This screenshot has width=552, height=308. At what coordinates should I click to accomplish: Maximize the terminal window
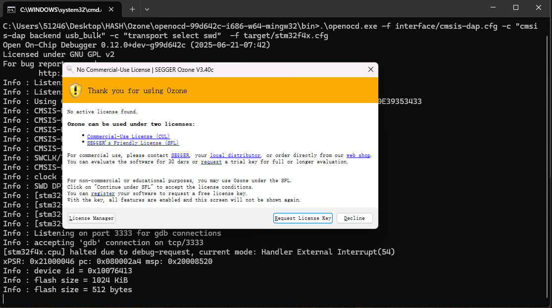[515, 8]
